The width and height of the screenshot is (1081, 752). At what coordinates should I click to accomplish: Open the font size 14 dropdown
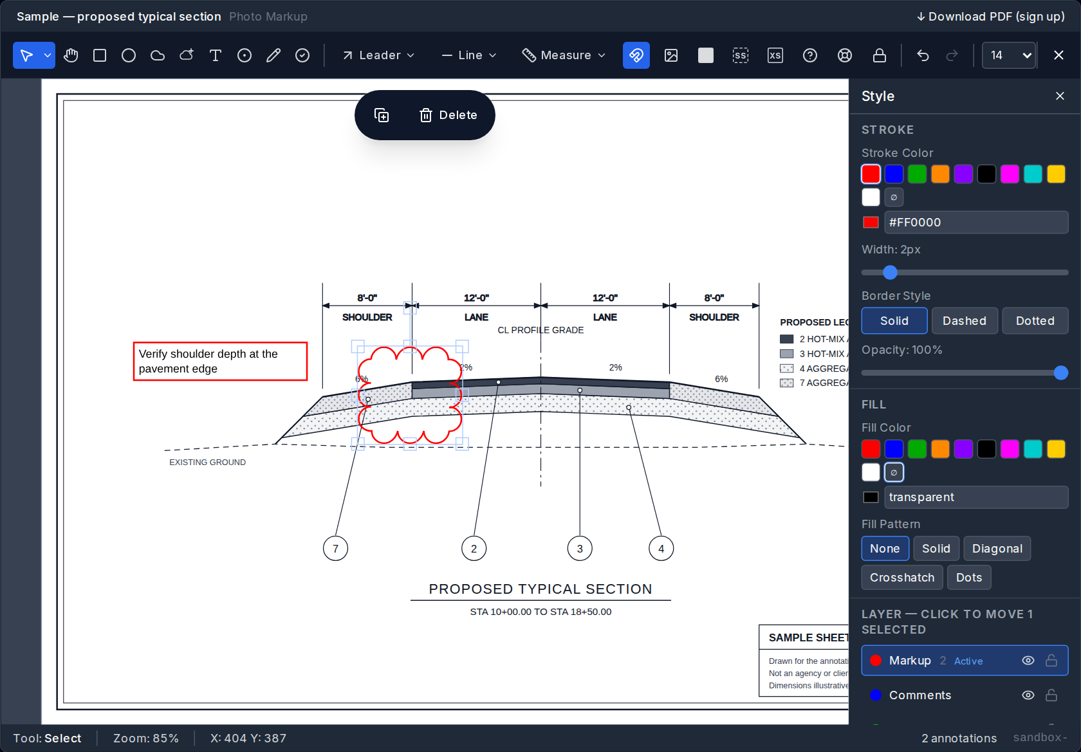tap(1008, 55)
